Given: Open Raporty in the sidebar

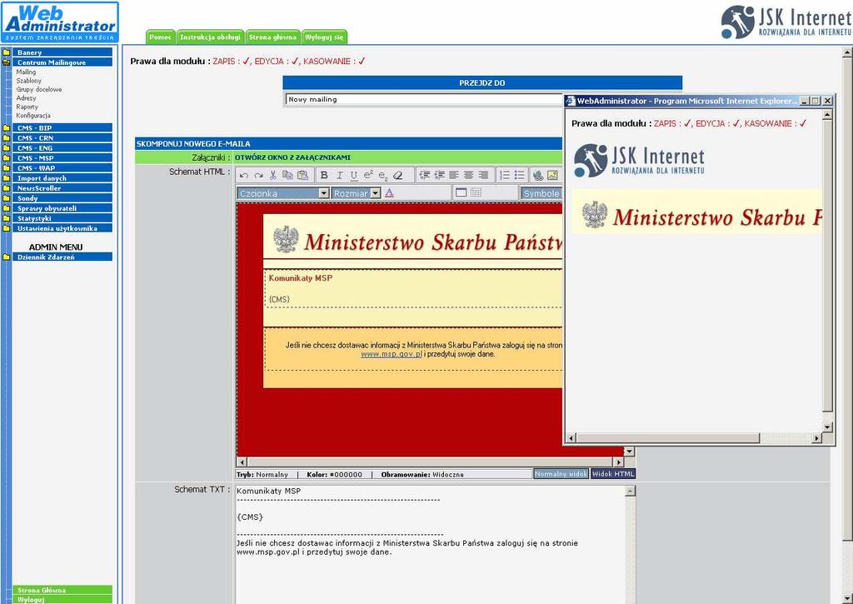Looking at the screenshot, I should coord(27,107).
